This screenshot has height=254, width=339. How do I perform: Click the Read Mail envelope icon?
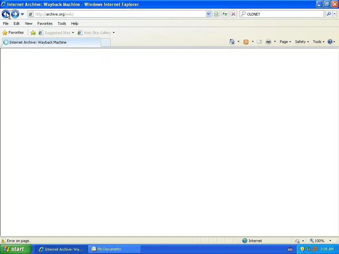point(259,42)
